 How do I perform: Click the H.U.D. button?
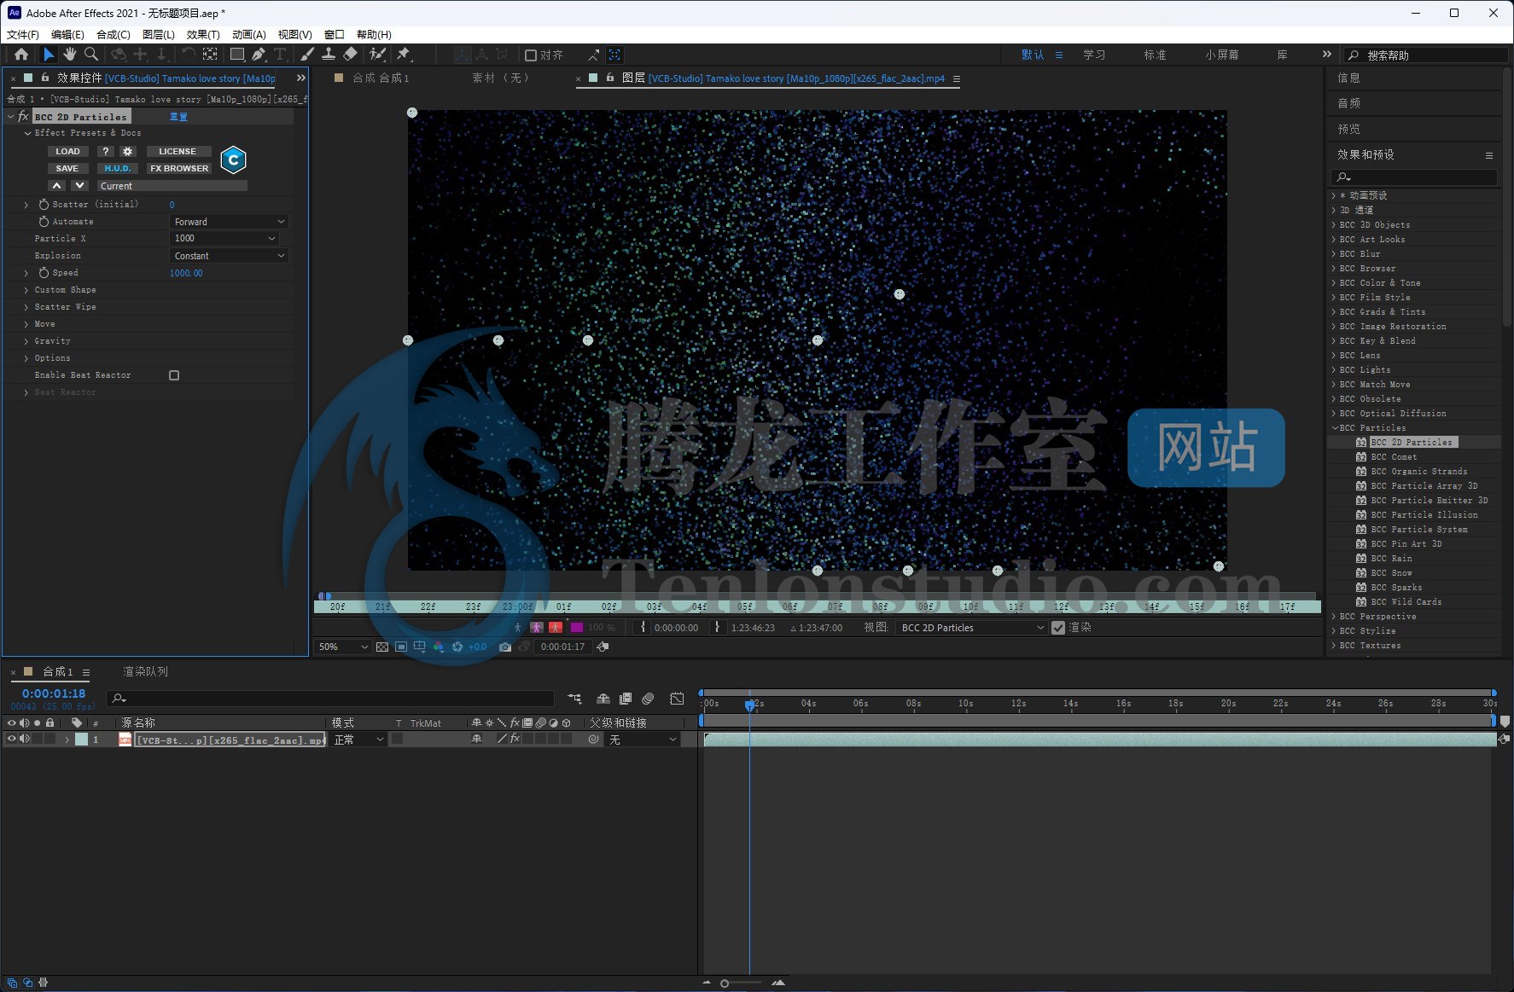click(118, 168)
